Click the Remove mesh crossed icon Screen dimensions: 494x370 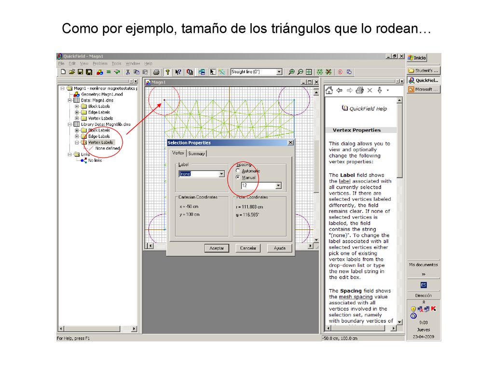point(329,72)
